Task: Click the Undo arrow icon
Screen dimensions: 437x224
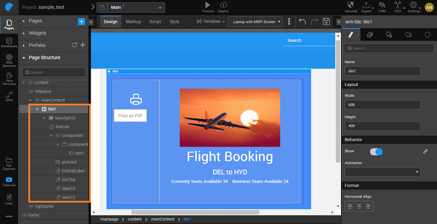Action: tap(302, 22)
